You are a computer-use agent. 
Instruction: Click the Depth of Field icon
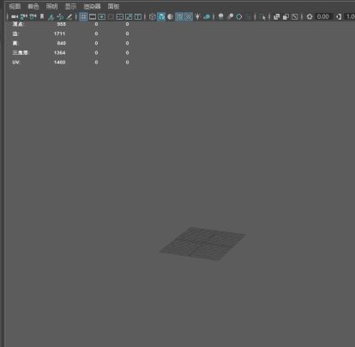(x=248, y=17)
